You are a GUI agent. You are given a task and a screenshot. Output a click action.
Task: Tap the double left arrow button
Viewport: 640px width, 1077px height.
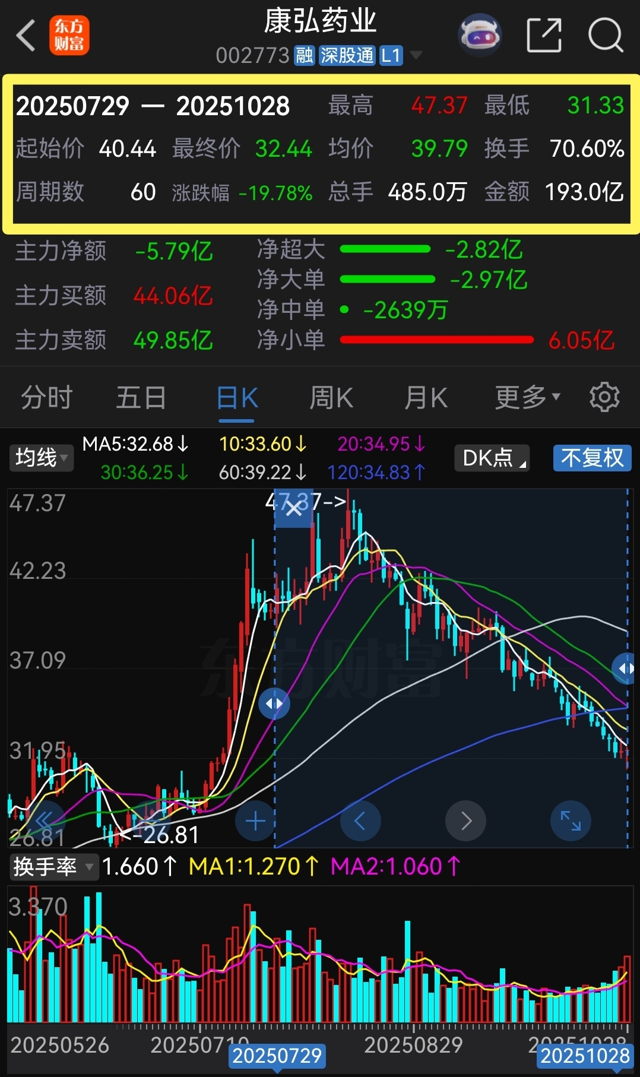(x=45, y=821)
